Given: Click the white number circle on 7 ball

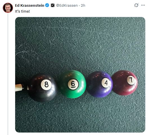Looking at the screenshot, I should point(131,80).
